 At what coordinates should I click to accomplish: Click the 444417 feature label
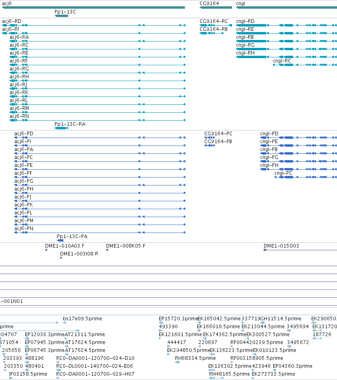177,342
